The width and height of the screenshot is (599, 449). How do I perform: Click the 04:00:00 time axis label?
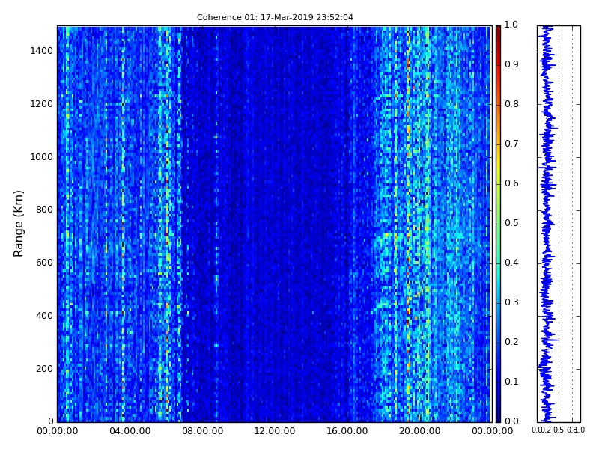click(130, 431)
